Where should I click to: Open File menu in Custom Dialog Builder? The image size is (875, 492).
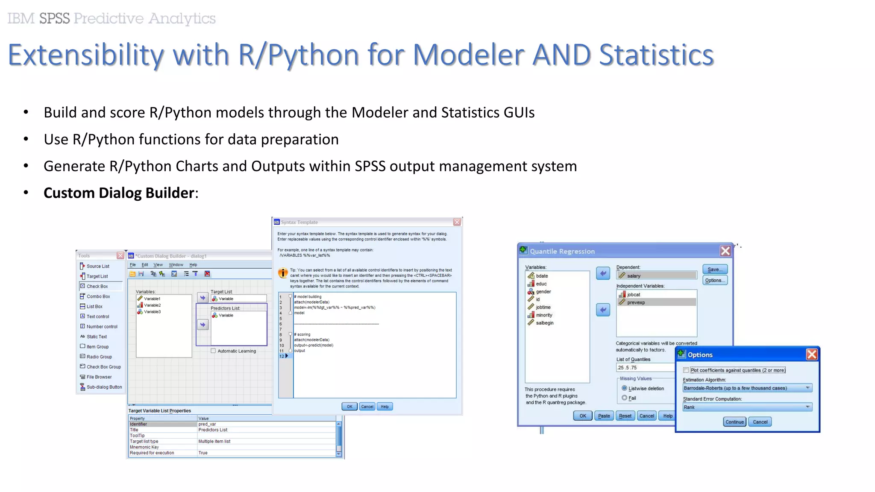(x=133, y=265)
